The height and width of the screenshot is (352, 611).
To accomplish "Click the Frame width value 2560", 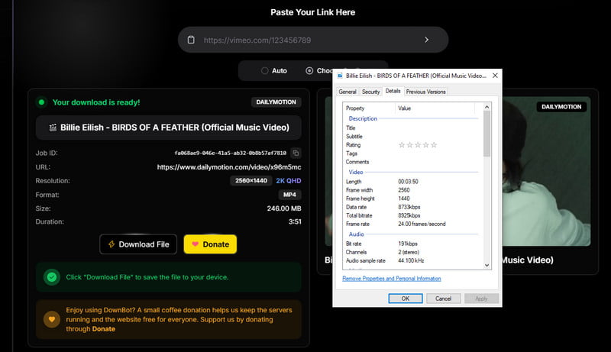I will tap(404, 190).
